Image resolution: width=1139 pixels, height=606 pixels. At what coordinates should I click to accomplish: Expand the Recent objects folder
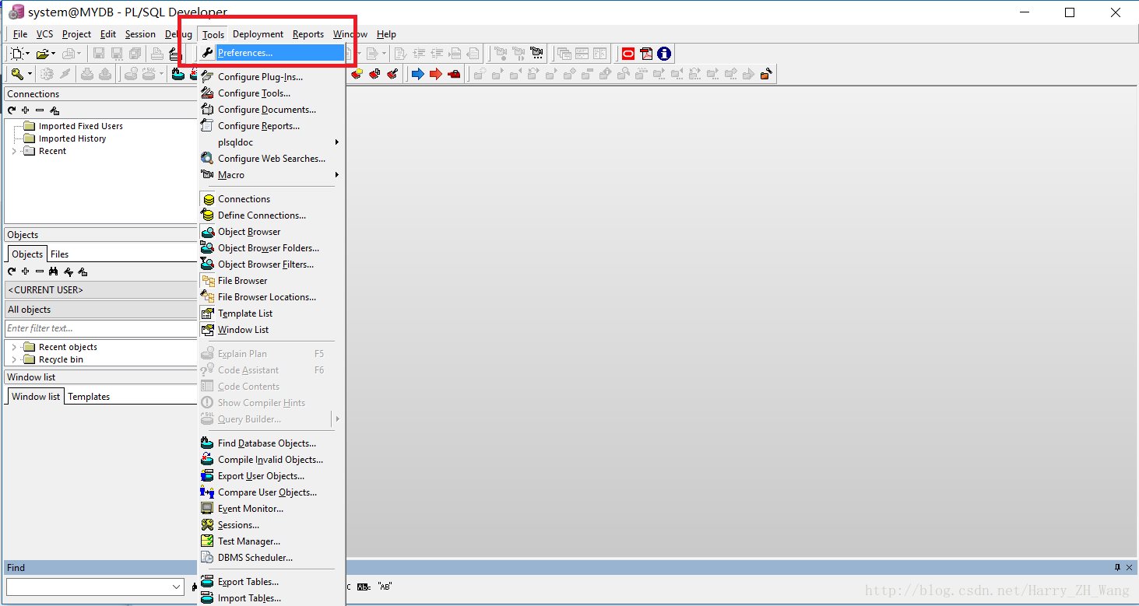(x=14, y=347)
